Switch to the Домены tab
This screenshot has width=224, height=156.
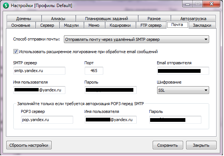tap(23, 19)
